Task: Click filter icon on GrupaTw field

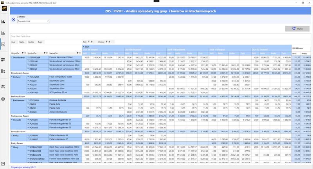Action: pyautogui.click(x=23, y=53)
